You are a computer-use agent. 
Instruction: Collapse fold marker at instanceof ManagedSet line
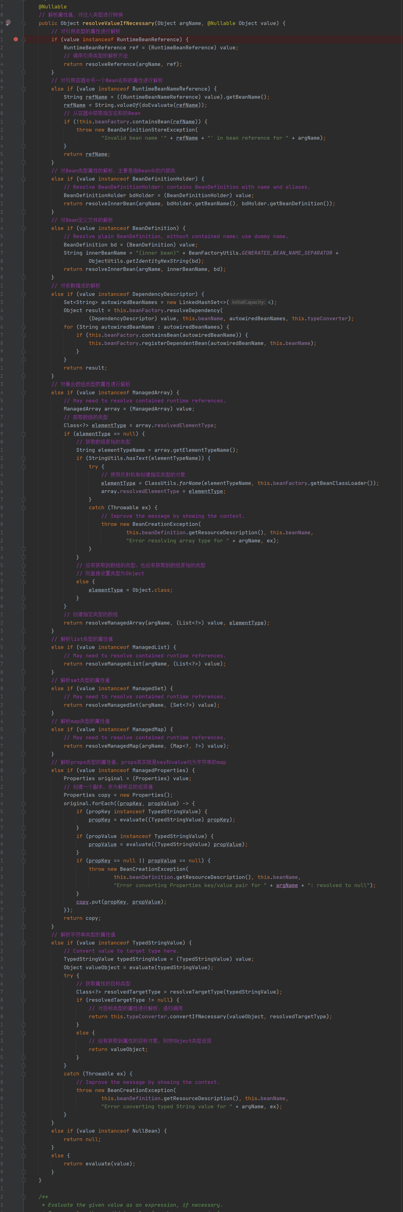(23, 688)
